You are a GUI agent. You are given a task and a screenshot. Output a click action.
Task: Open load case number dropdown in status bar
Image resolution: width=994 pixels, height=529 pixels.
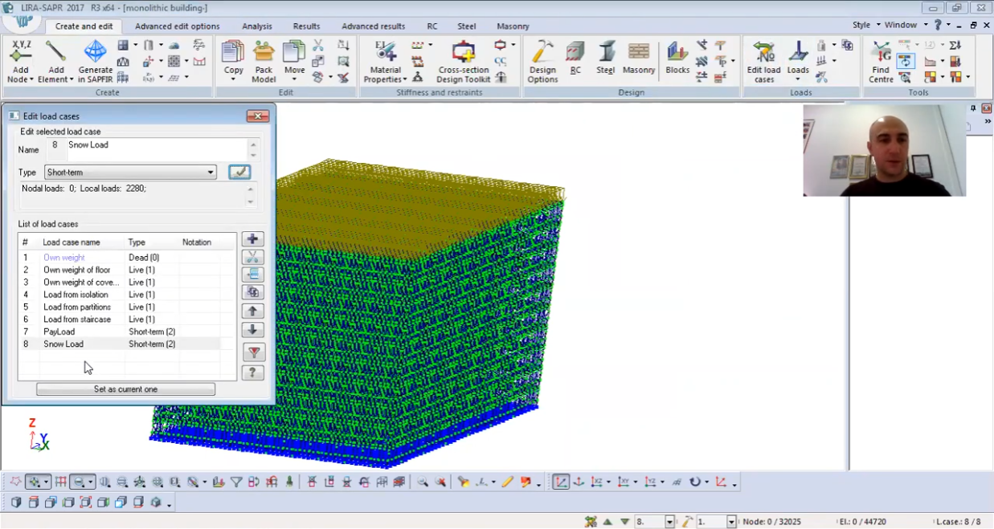pyautogui.click(x=669, y=522)
